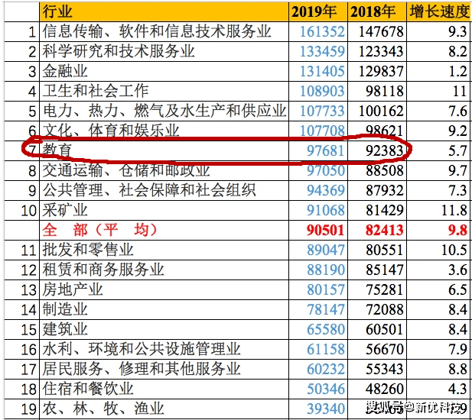472x420 pixels.
Task: Click the value 98118
Action: [x=384, y=92]
